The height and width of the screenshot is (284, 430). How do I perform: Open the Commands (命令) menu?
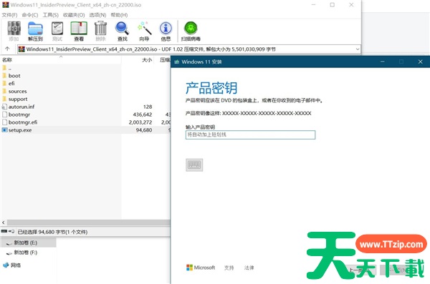click(x=30, y=15)
